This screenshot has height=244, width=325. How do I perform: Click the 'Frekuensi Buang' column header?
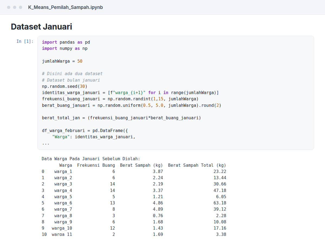pos(96,165)
